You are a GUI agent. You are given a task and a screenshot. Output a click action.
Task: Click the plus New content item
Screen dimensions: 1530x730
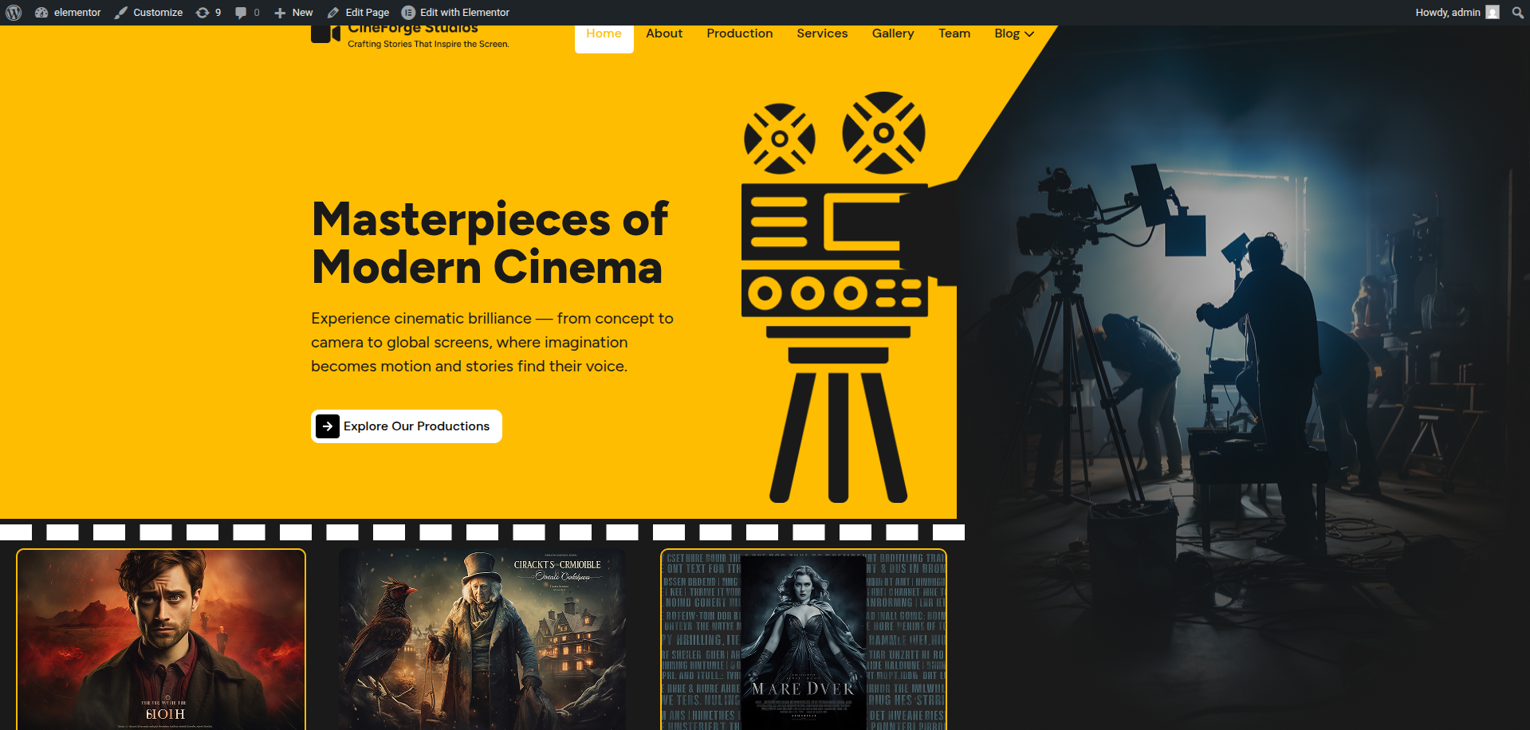click(x=293, y=13)
